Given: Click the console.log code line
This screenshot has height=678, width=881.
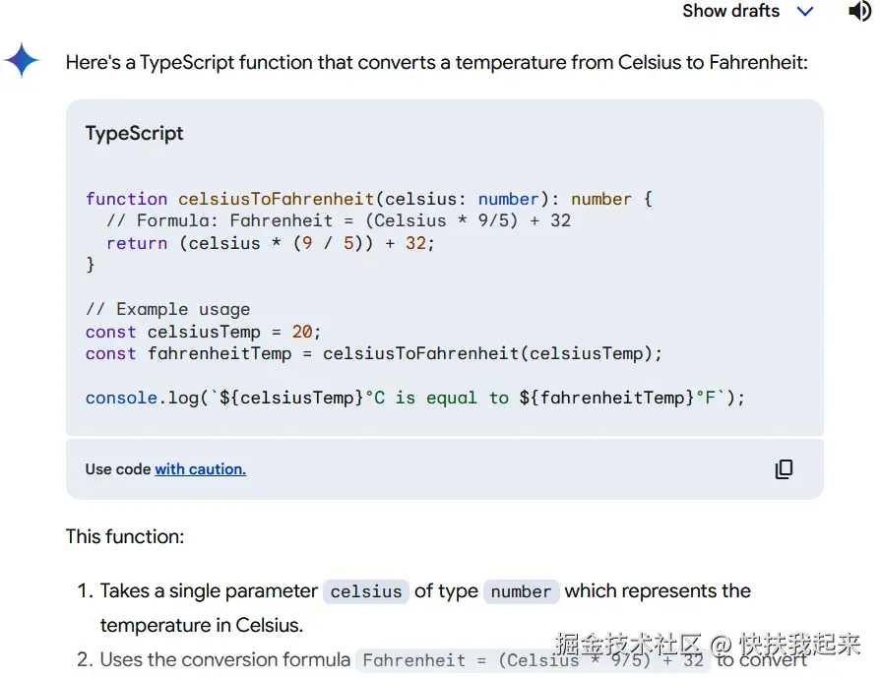Looking at the screenshot, I should point(414,398).
